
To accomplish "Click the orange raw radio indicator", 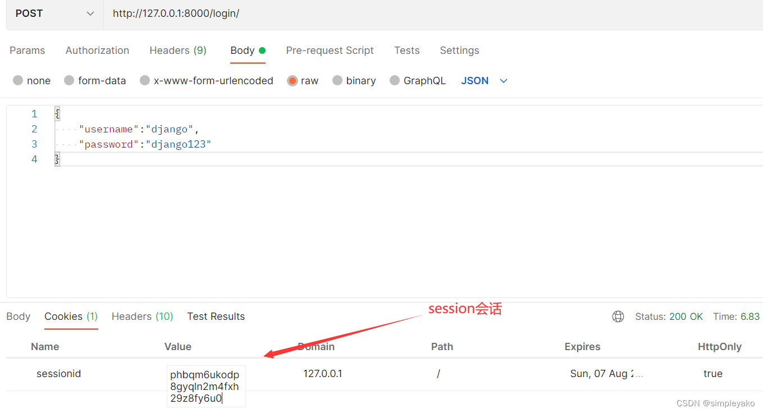I will pos(293,80).
